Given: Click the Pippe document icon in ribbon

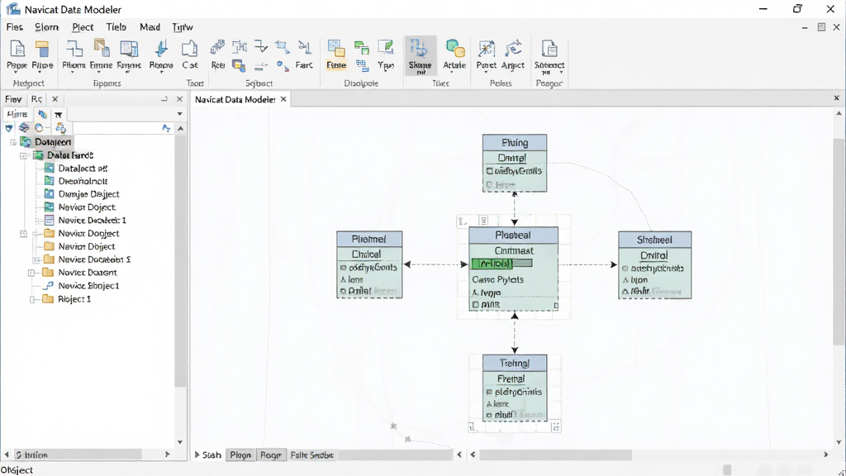Looking at the screenshot, I should coord(17,49).
